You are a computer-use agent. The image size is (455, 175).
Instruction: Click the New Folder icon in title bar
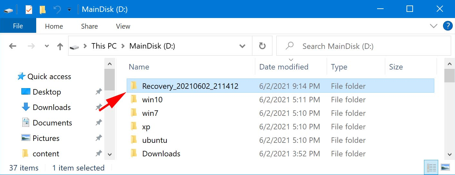coord(43,9)
